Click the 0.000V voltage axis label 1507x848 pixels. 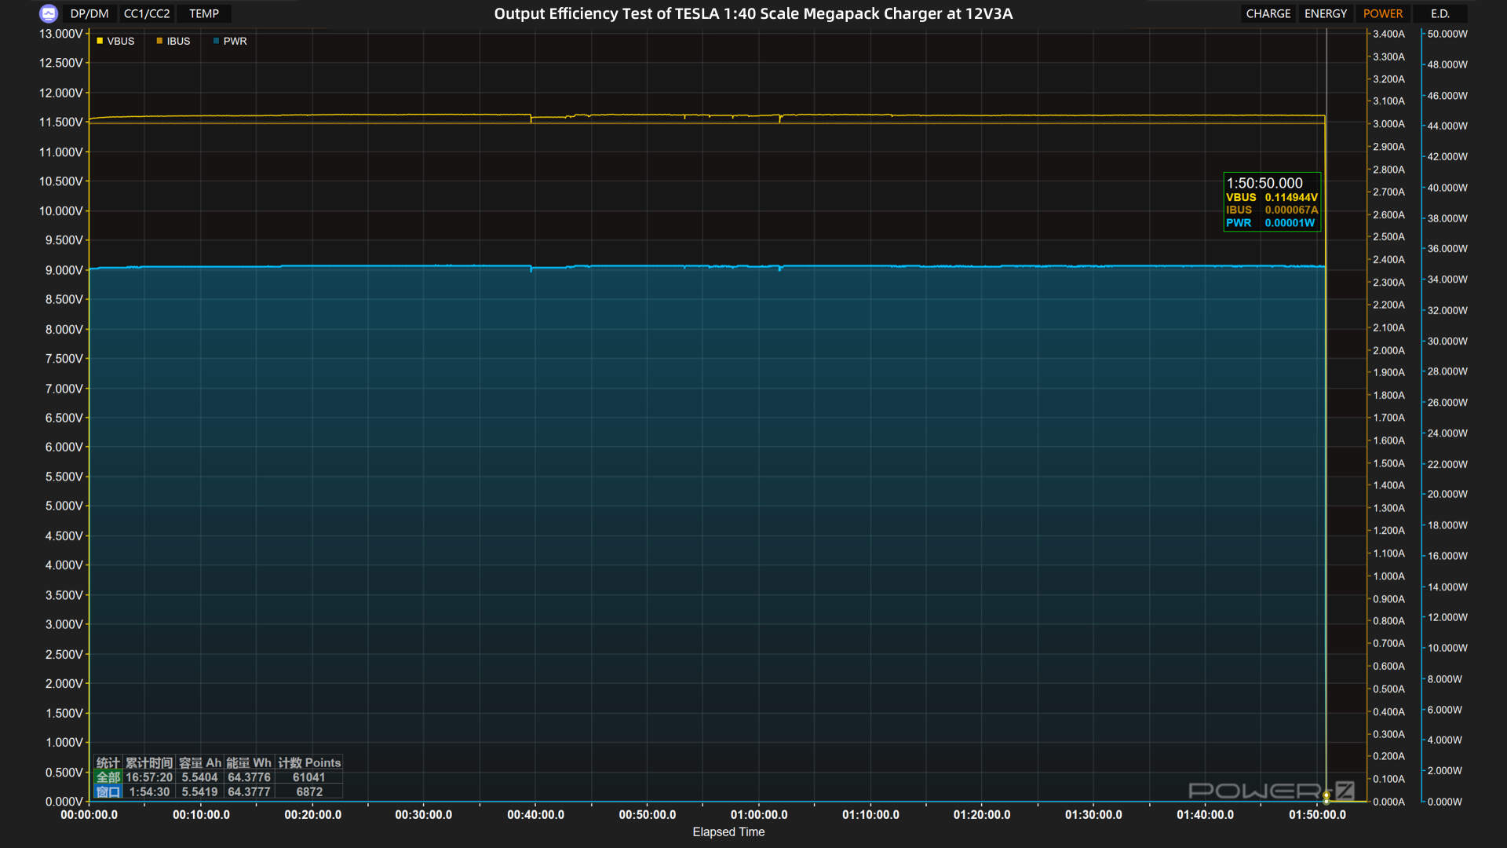[x=64, y=802]
